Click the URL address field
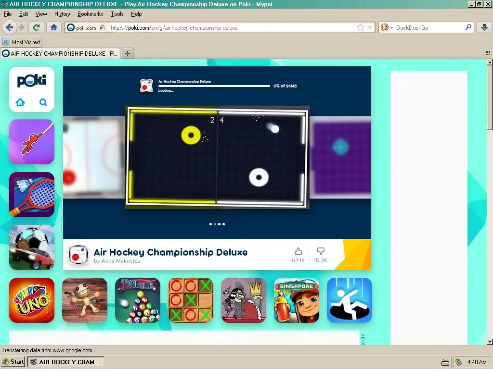Screen dimensions: 493x369 point(233,27)
